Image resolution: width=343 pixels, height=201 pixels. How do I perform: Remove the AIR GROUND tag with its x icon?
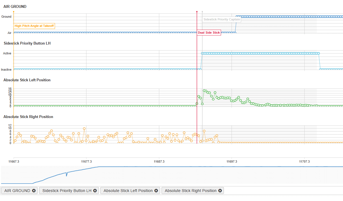click(x=34, y=191)
